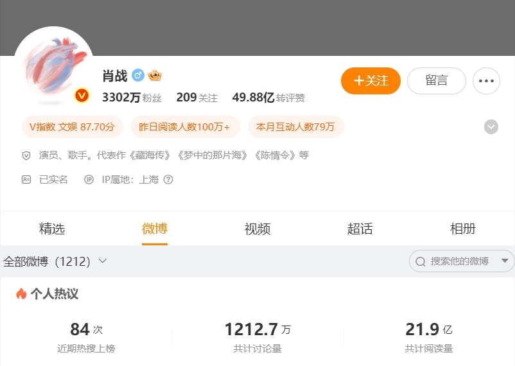Screen dimensions: 515x366
Task: Click the 本月互动人数79万 tag
Action: pyautogui.click(x=295, y=127)
